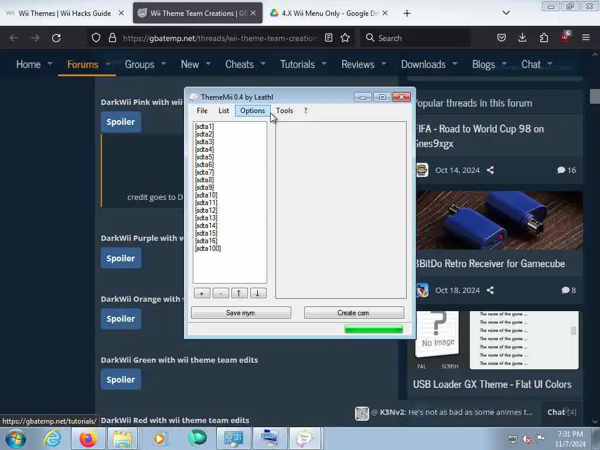Click the Create csm button
This screenshot has height=450, width=600.
coord(353,313)
